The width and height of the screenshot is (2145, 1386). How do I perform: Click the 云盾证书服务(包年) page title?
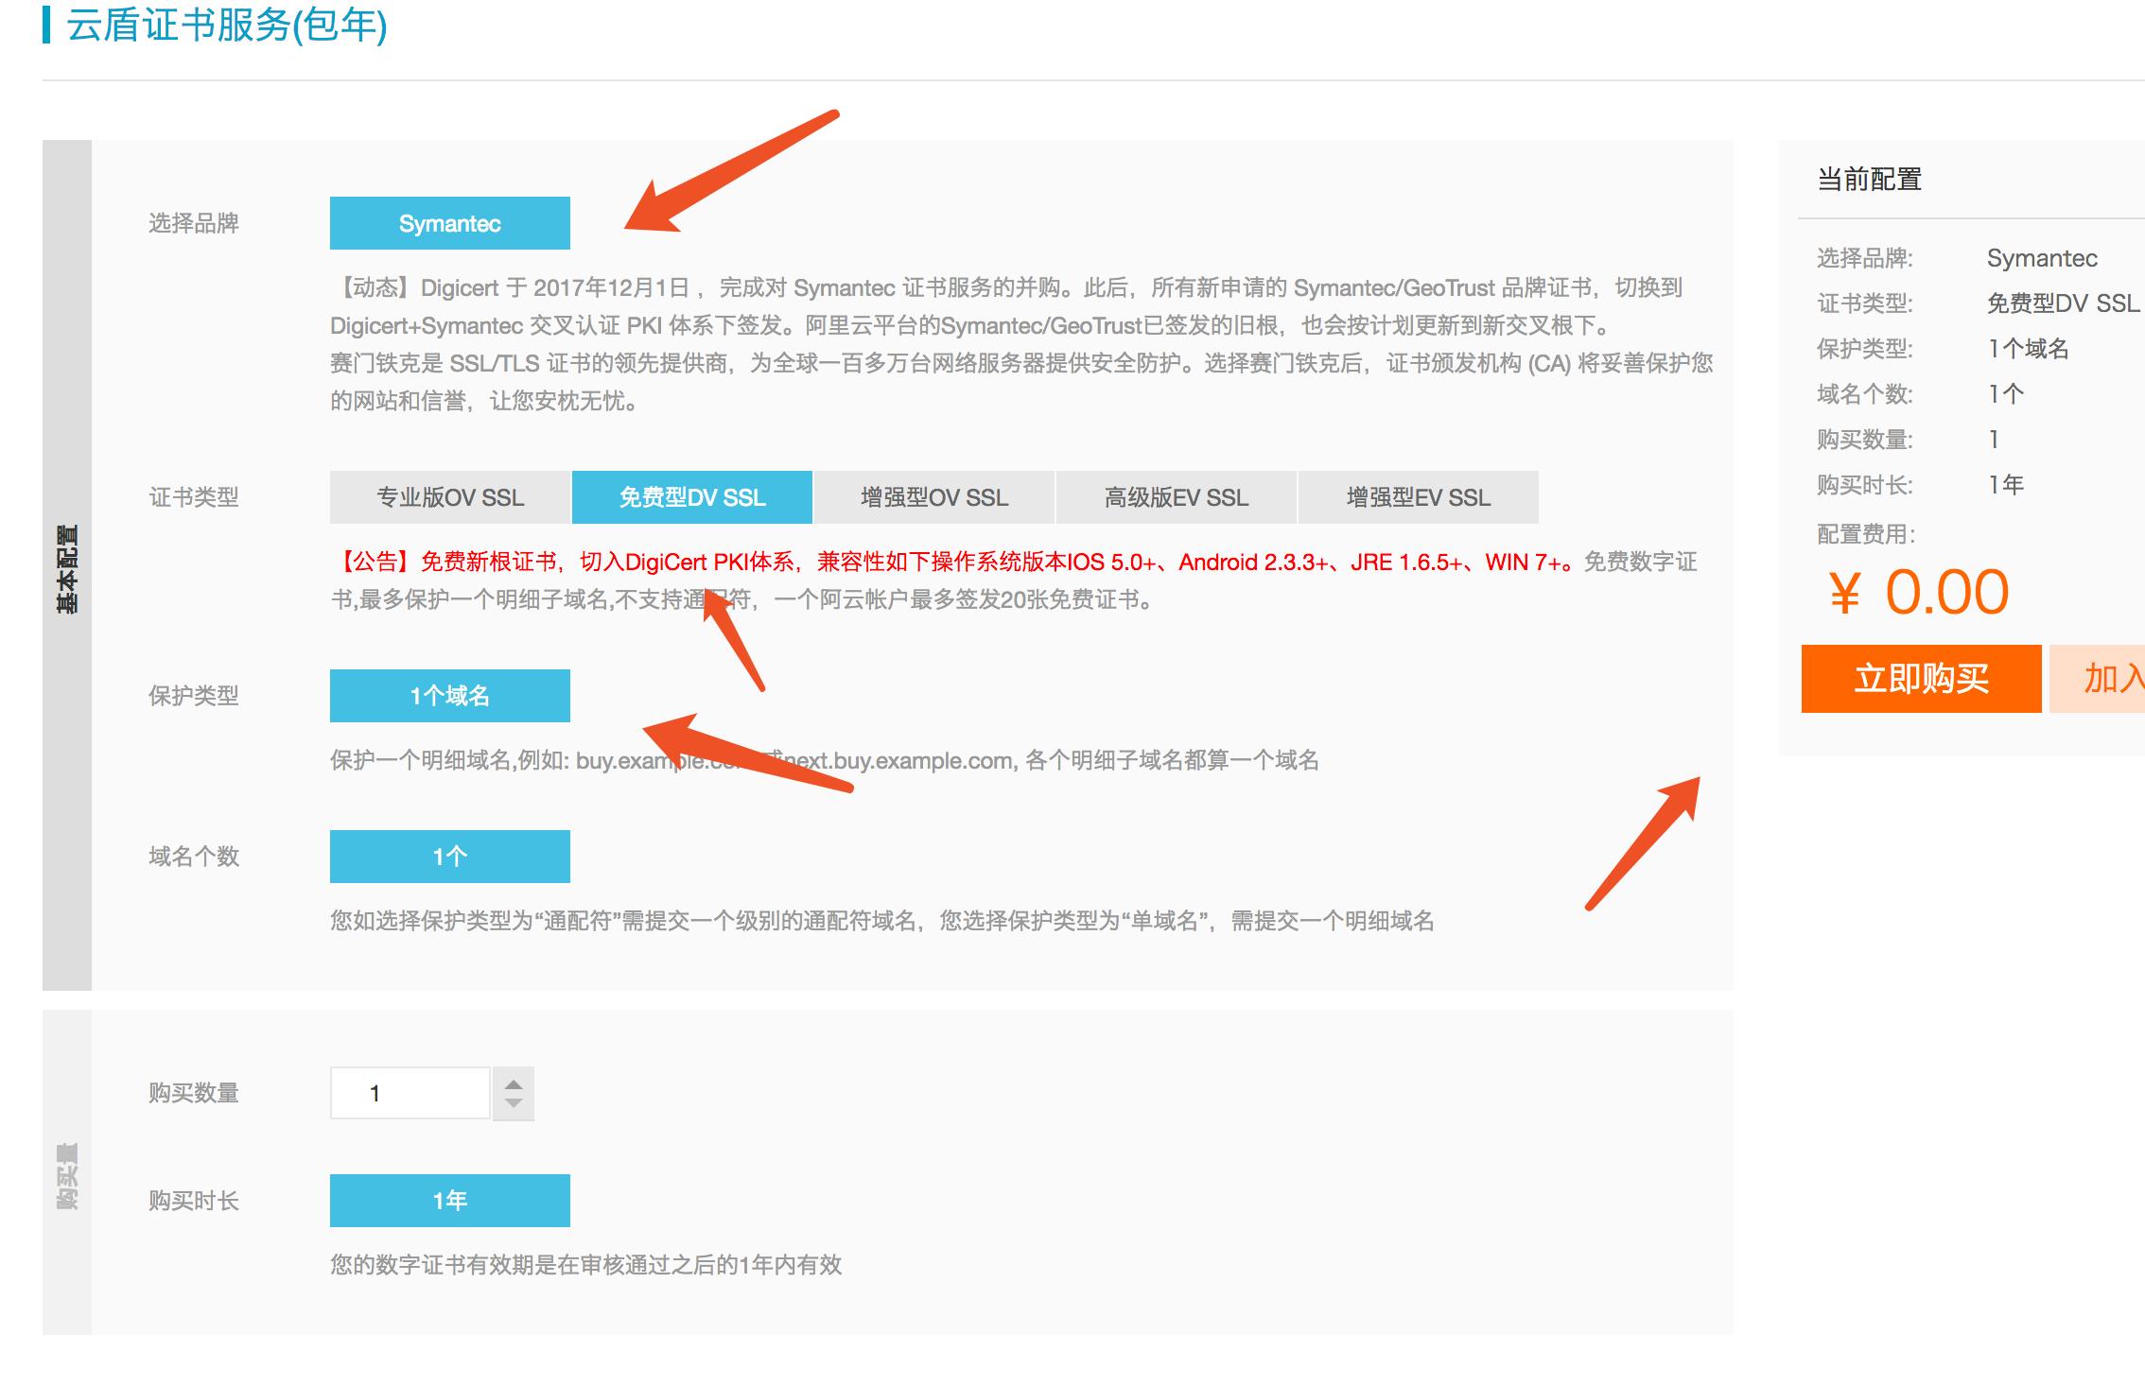pos(227,25)
